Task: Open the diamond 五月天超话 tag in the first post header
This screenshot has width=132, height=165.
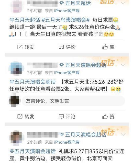Action: [75, 3]
